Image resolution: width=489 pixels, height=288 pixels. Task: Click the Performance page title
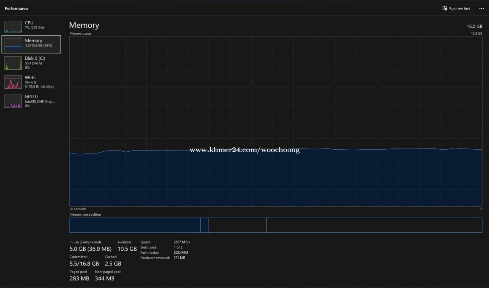[x=16, y=8]
